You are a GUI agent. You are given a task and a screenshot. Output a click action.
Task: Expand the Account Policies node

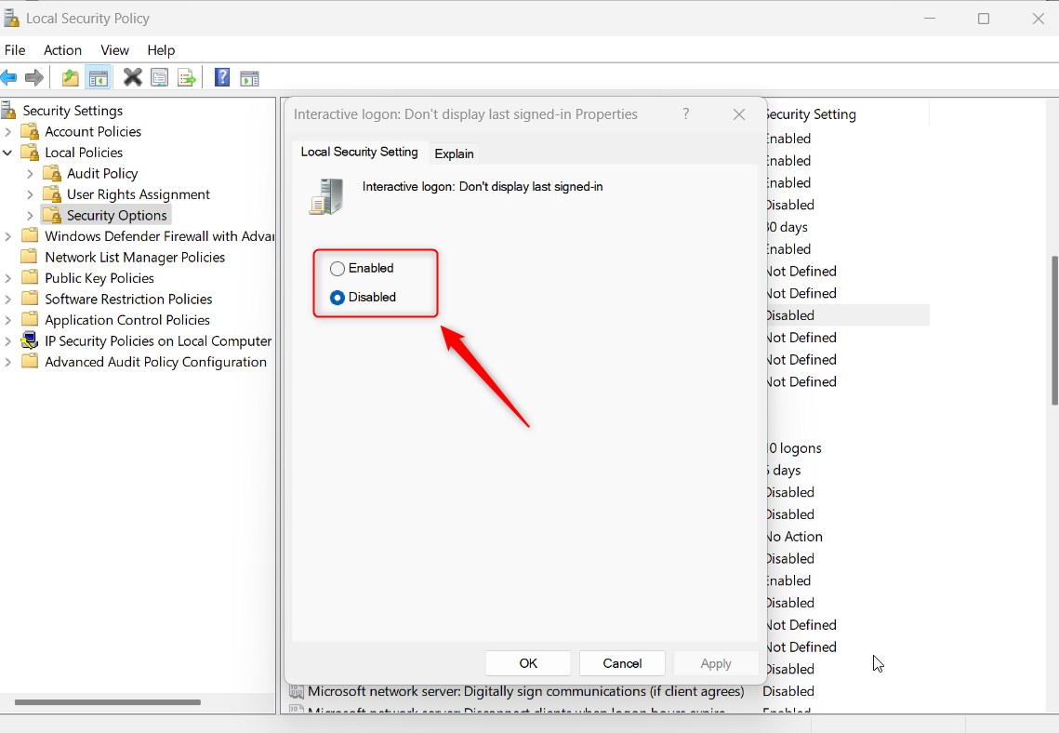(x=8, y=132)
